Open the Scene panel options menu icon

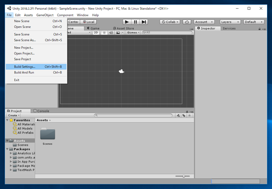pos(191,29)
